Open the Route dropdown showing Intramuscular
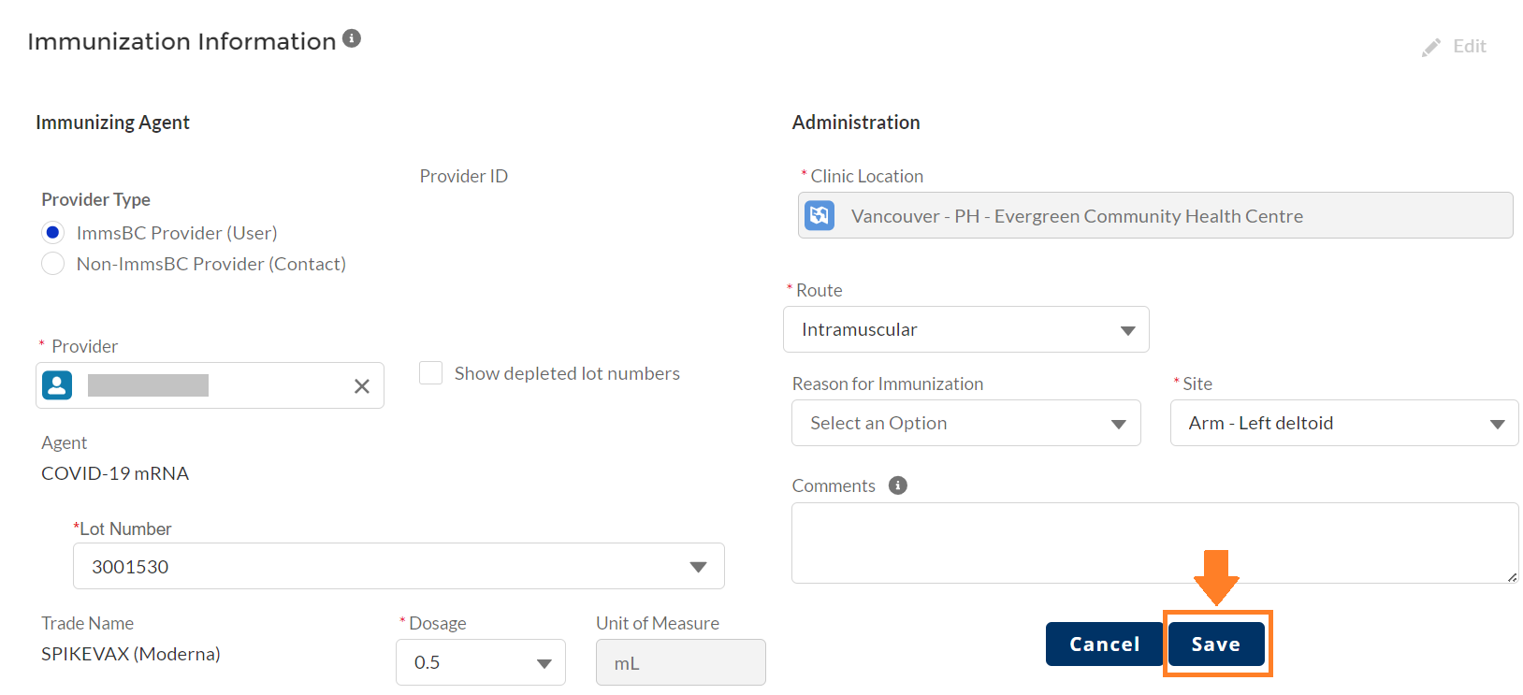The height and width of the screenshot is (695, 1523). tap(965, 329)
